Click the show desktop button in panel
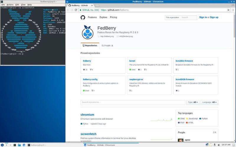The image size is (236, 147). [x=234, y=145]
